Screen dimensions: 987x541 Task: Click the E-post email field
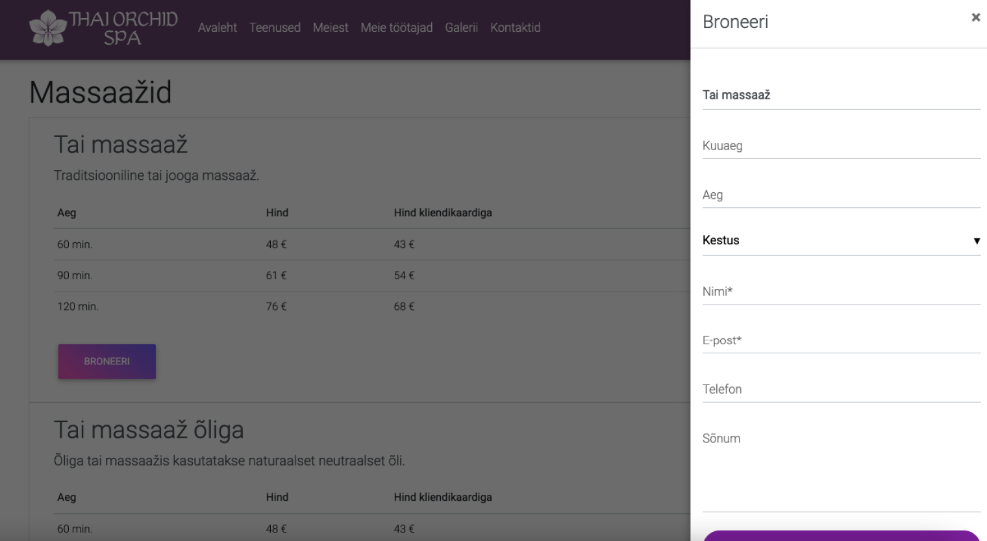[x=841, y=340]
